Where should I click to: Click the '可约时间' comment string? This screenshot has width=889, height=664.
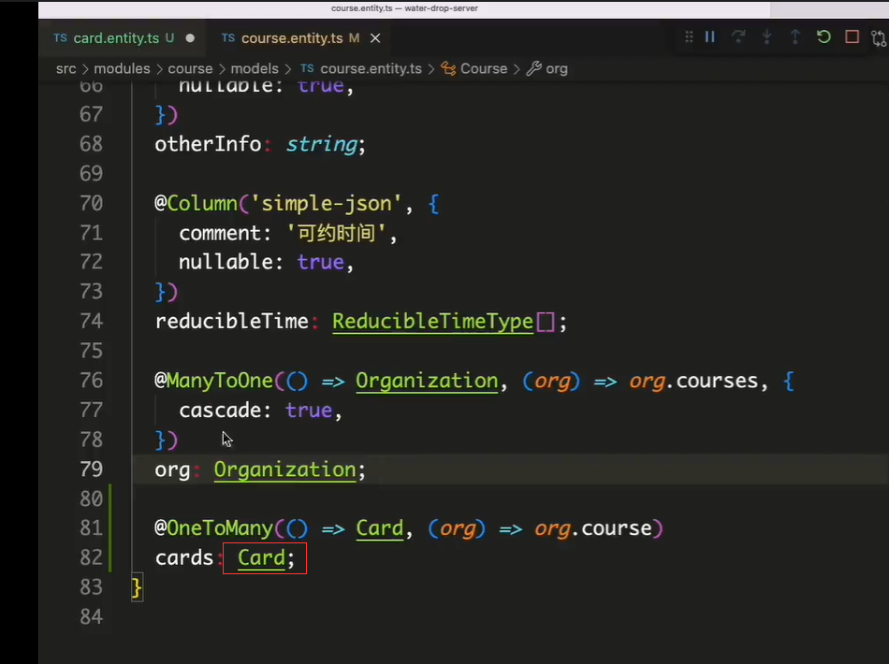click(337, 233)
